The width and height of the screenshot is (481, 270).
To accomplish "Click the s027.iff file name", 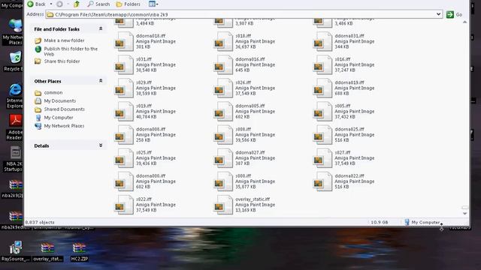I will (x=343, y=152).
